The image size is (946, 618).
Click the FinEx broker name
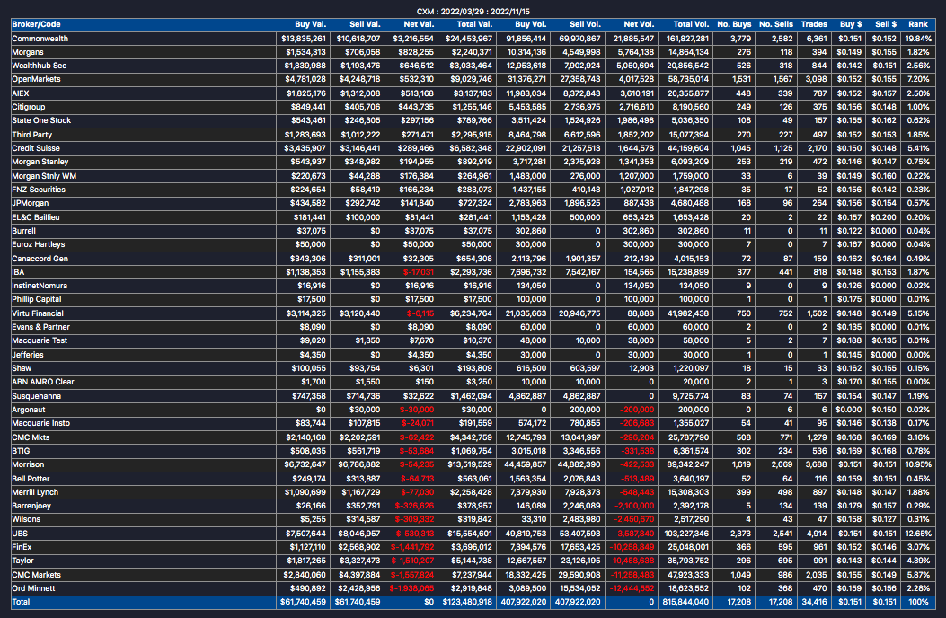[22, 547]
